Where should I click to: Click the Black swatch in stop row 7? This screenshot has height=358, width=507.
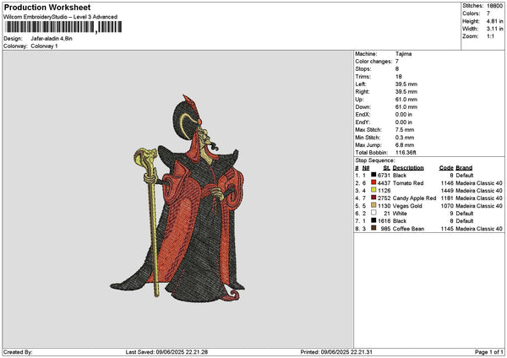click(x=373, y=220)
